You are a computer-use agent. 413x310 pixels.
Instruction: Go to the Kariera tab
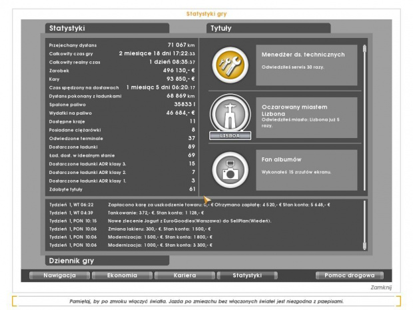[184, 275]
